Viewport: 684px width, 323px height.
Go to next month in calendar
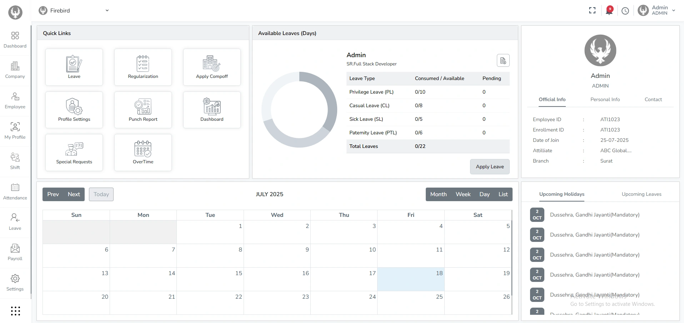(74, 194)
